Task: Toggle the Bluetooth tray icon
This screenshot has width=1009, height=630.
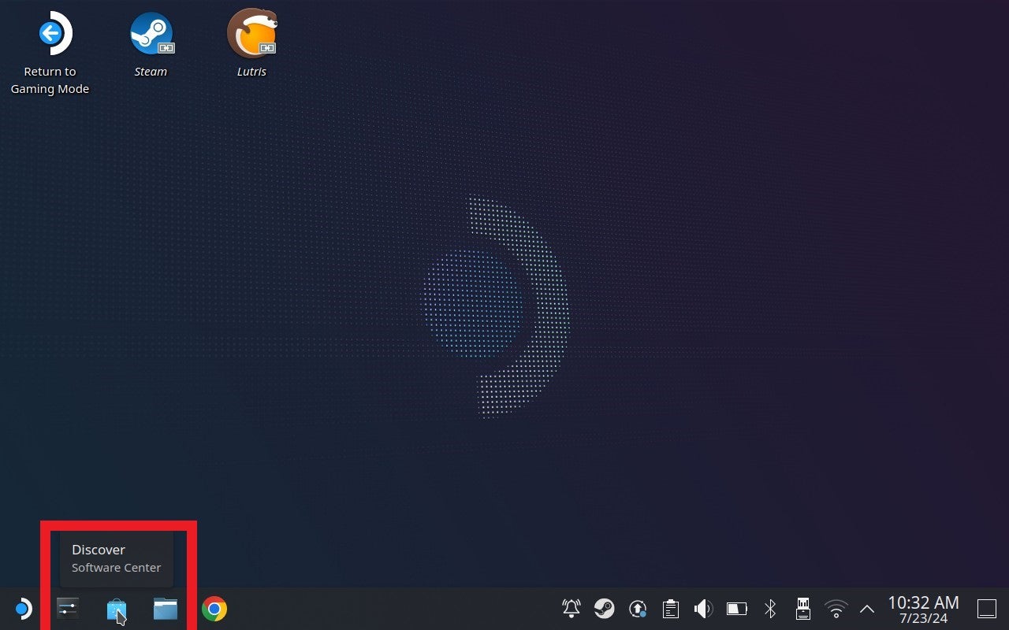Action: click(770, 609)
